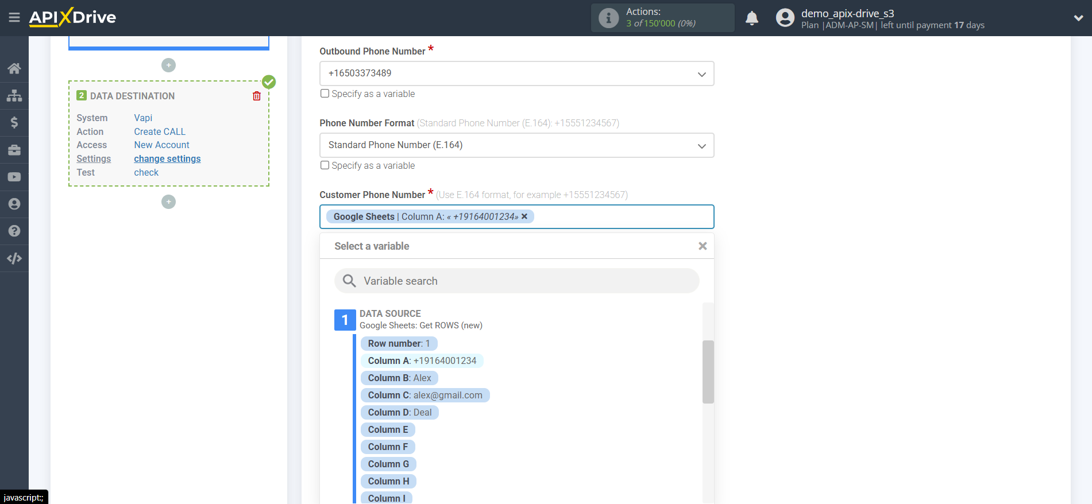Click the Create CALL action link
The height and width of the screenshot is (504, 1092).
(x=160, y=131)
